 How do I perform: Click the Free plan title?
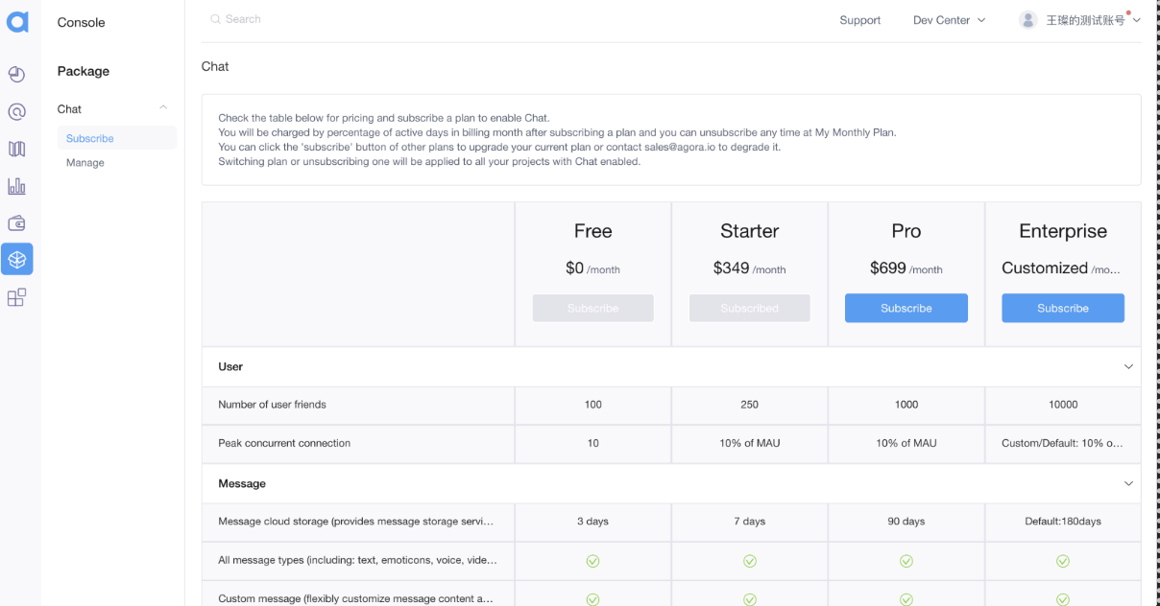click(593, 231)
